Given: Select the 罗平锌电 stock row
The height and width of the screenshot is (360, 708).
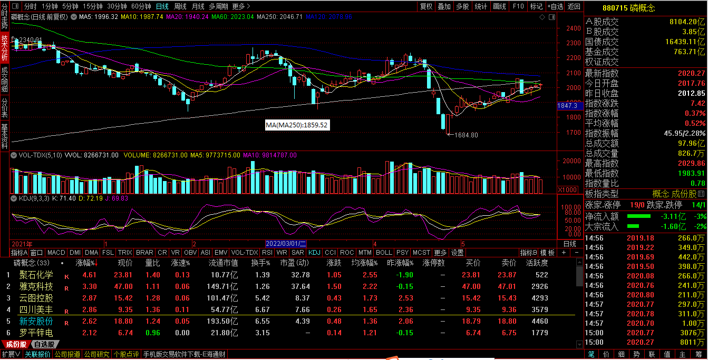Looking at the screenshot, I should click(x=289, y=333).
